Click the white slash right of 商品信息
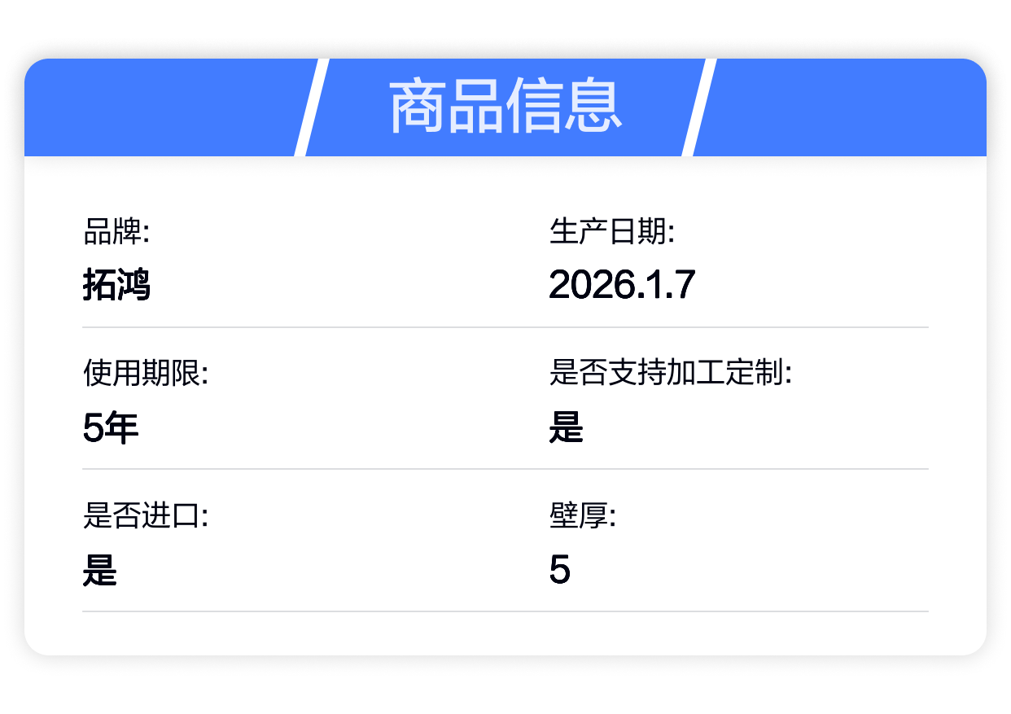The image size is (1011, 714). (699, 107)
